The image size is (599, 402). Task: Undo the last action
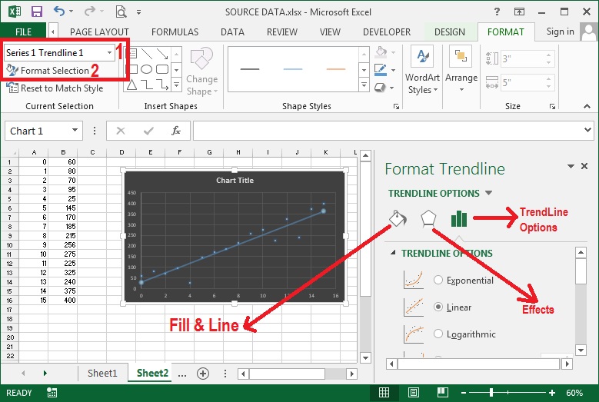point(59,12)
